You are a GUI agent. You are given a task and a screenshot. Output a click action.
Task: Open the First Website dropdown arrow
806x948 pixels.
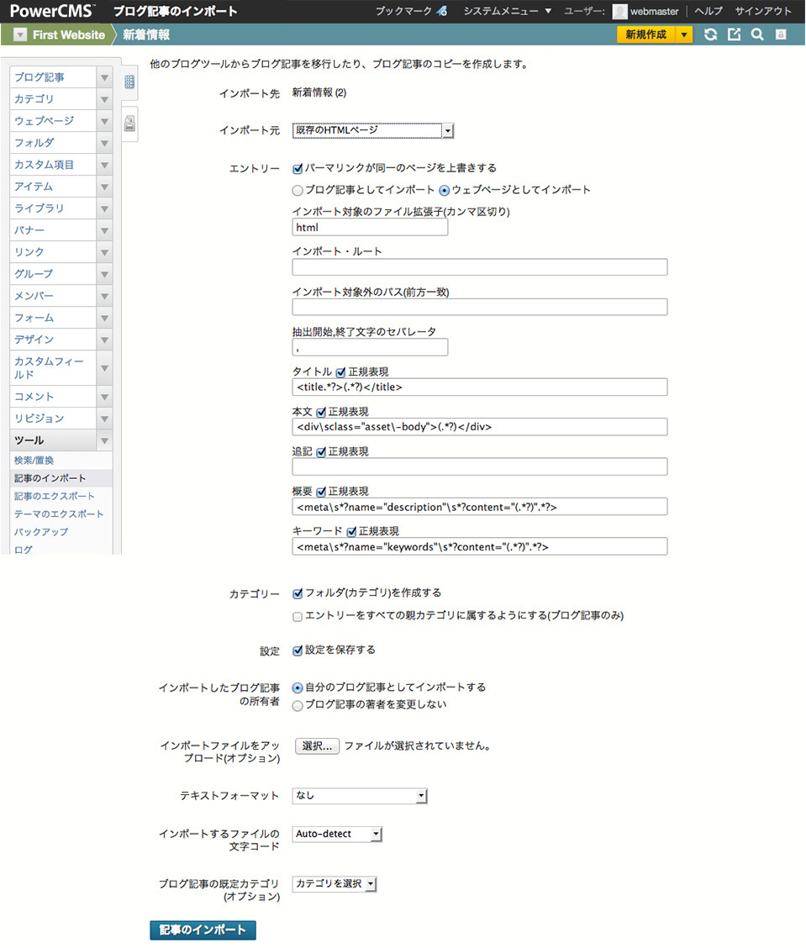pyautogui.click(x=20, y=35)
